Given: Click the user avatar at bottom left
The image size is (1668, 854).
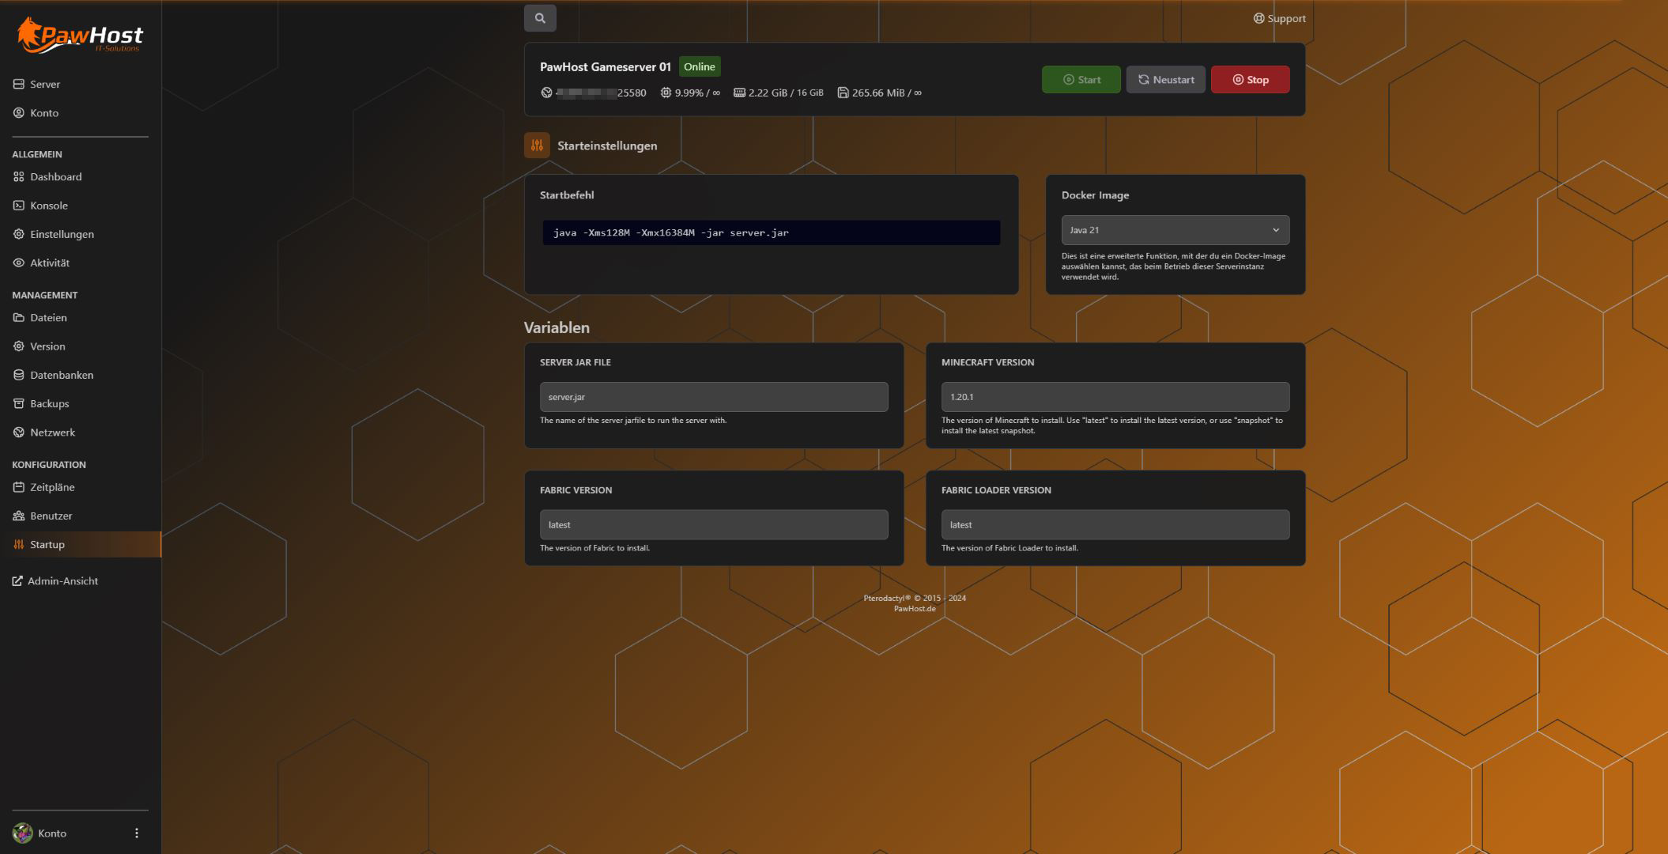Looking at the screenshot, I should [x=22, y=833].
